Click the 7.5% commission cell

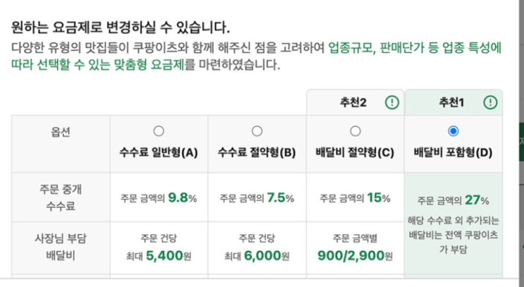[x=257, y=197]
